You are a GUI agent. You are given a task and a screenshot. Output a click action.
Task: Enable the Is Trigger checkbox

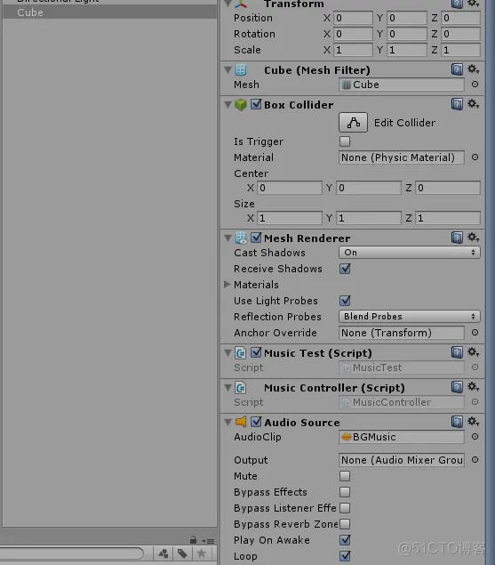[345, 141]
